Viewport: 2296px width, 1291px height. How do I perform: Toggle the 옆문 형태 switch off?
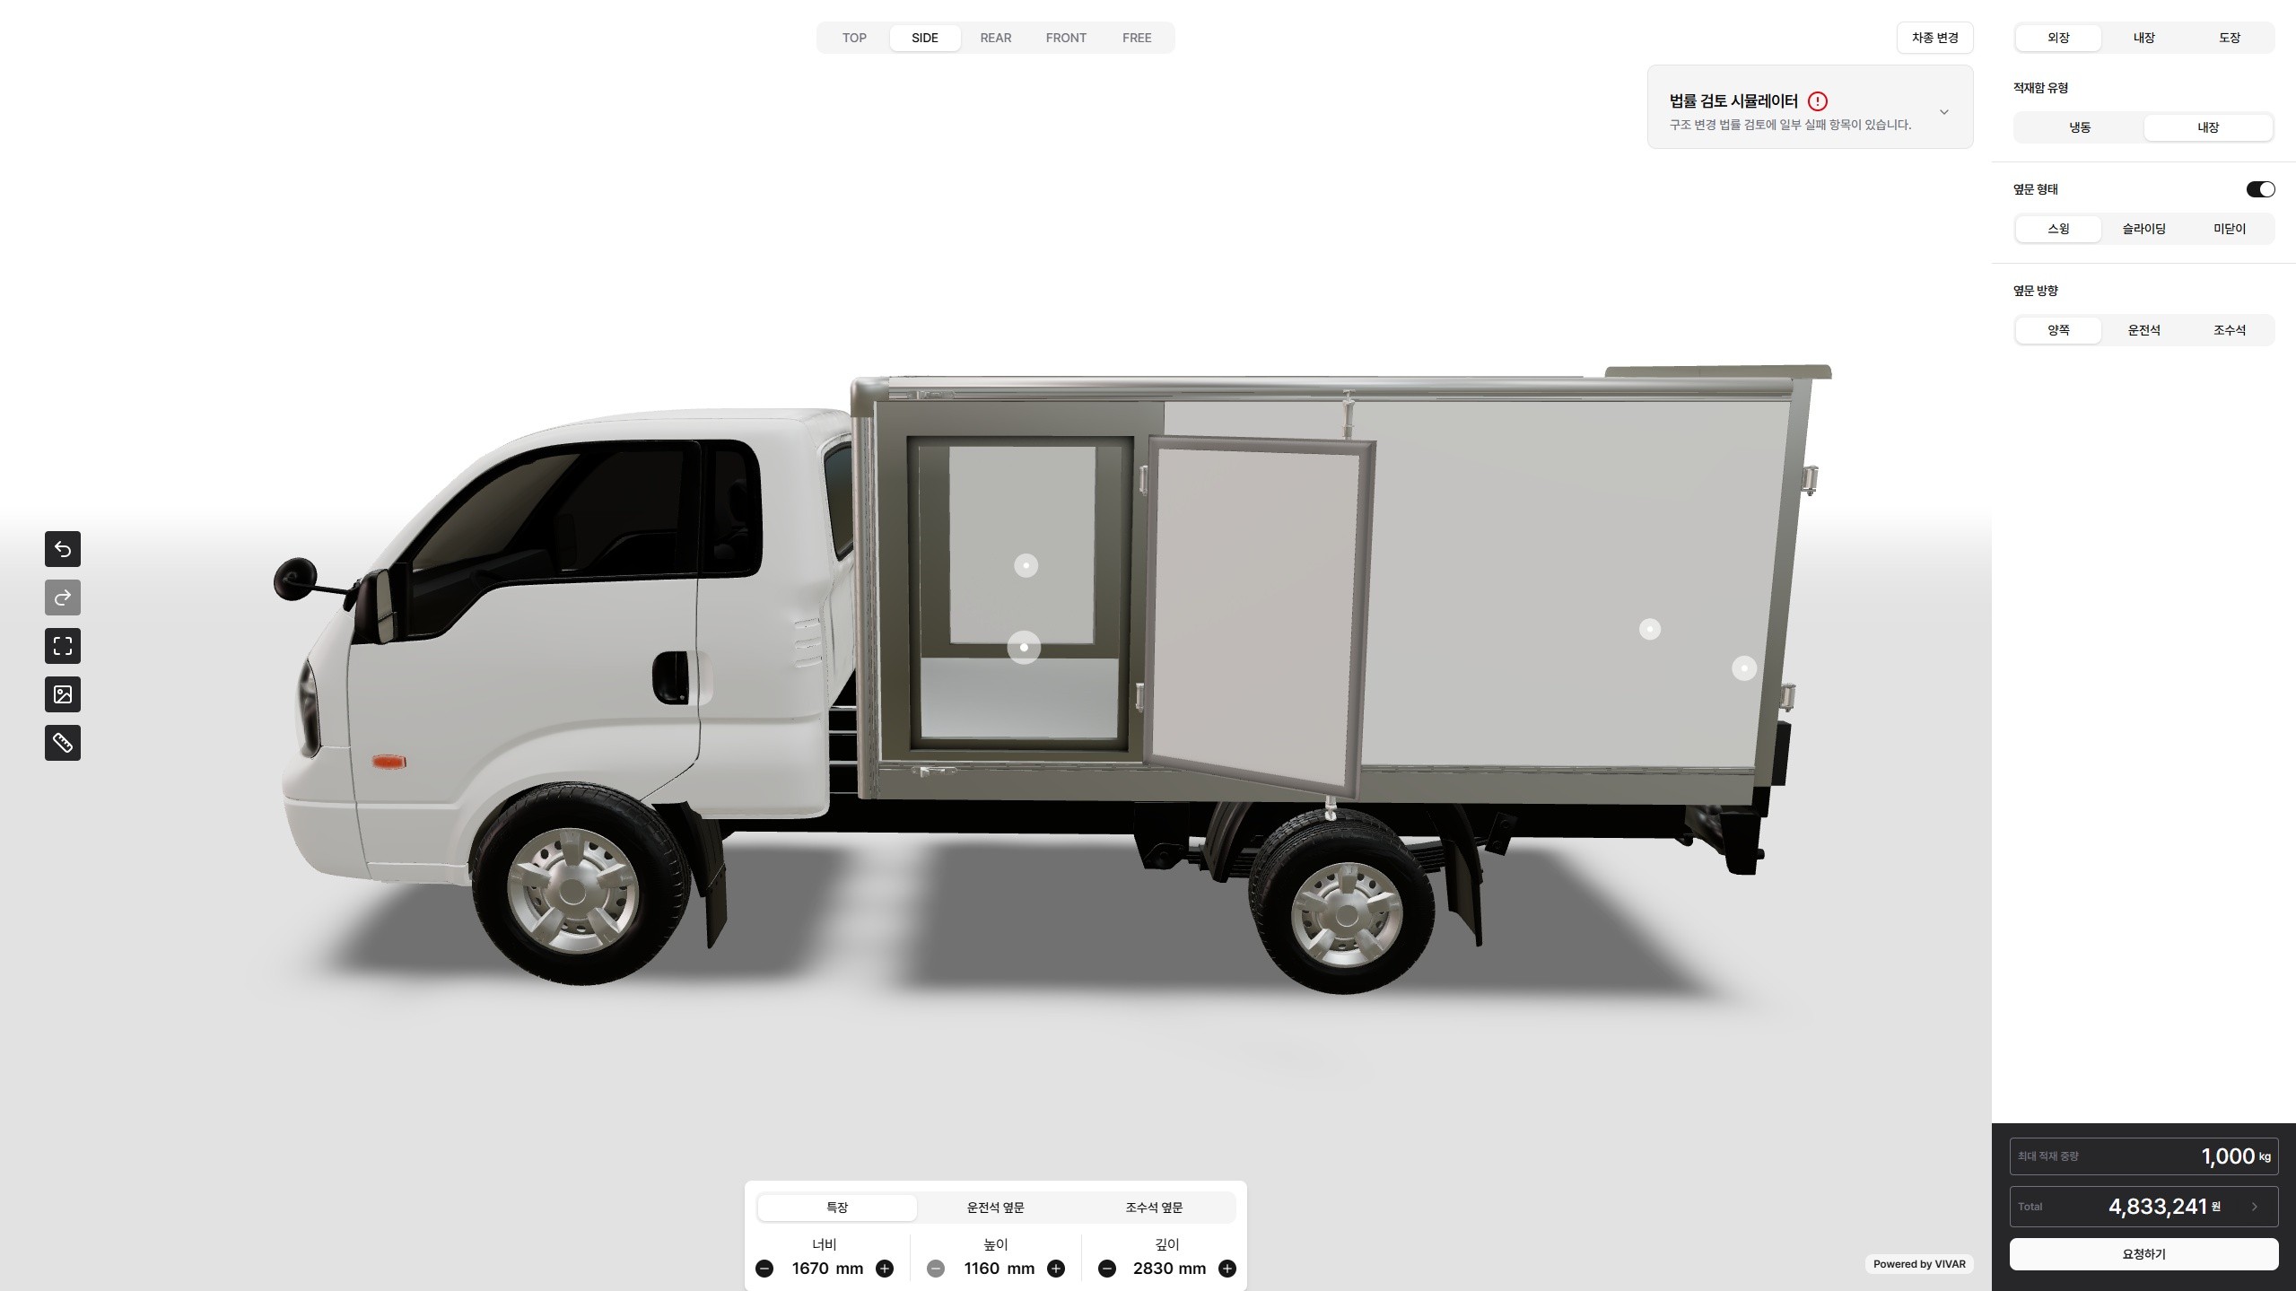coord(2259,189)
